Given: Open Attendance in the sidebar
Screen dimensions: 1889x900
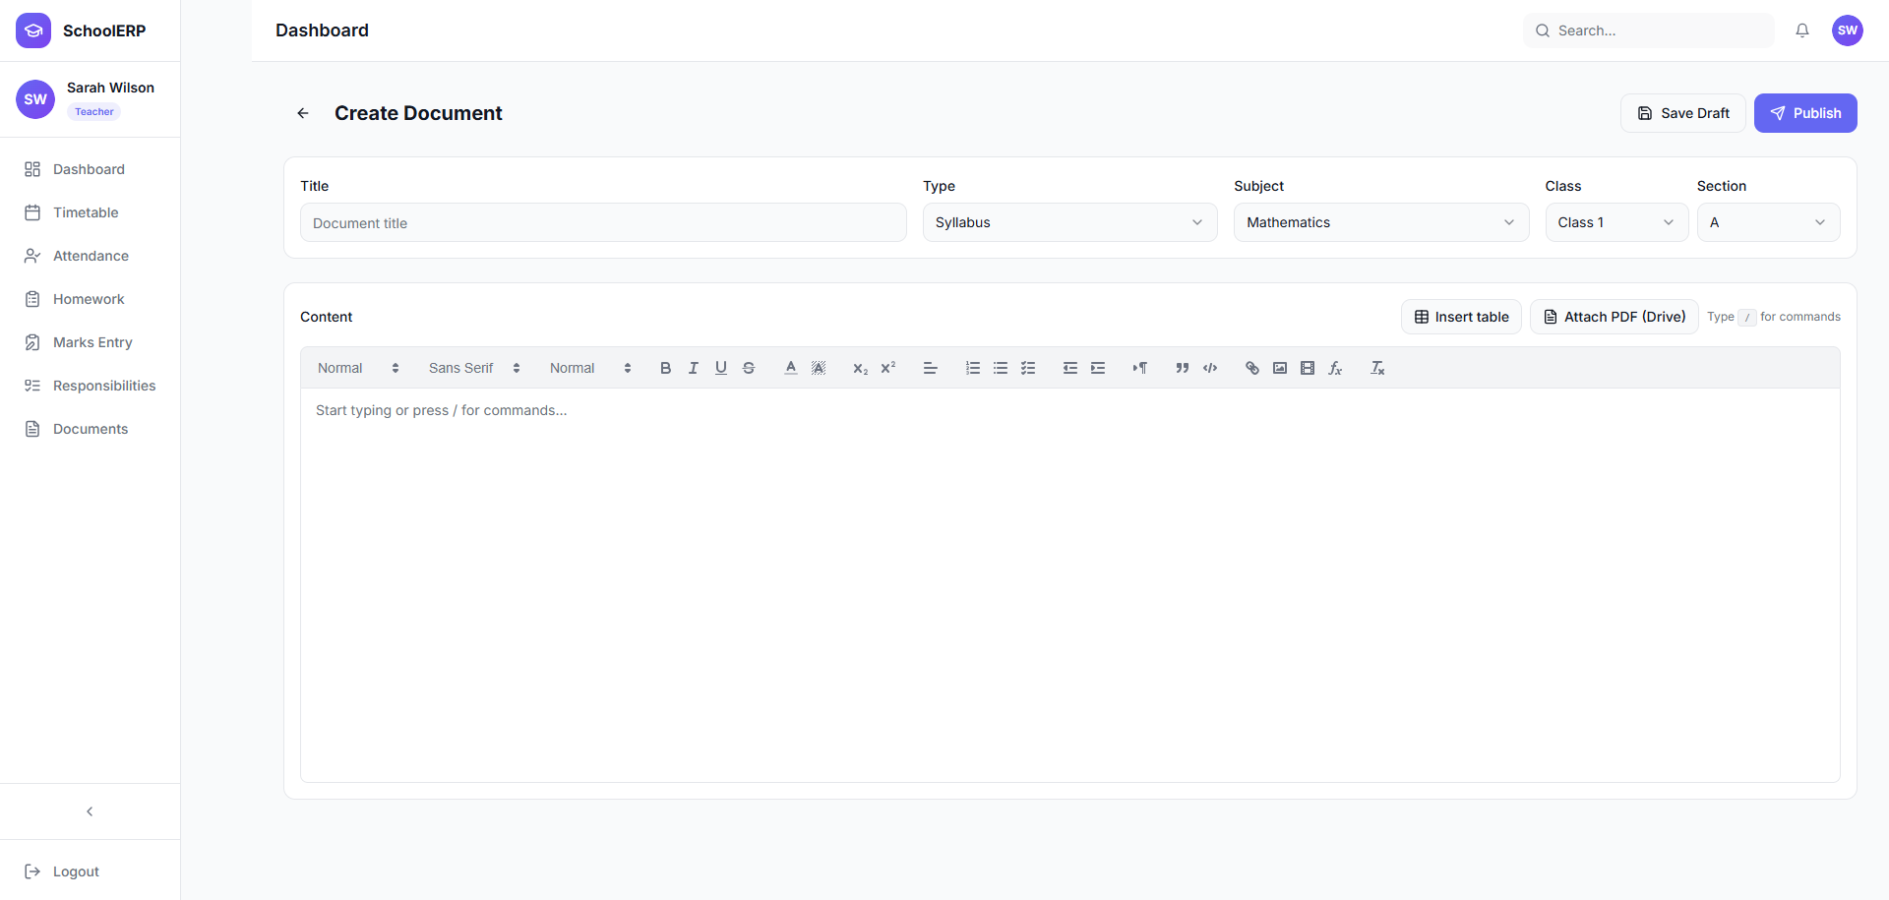Looking at the screenshot, I should click(90, 256).
